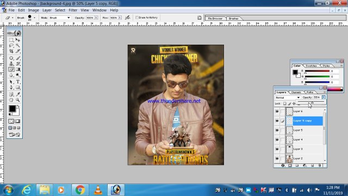The image size is (348, 196).
Task: Open the File menu
Action: click(x=11, y=10)
